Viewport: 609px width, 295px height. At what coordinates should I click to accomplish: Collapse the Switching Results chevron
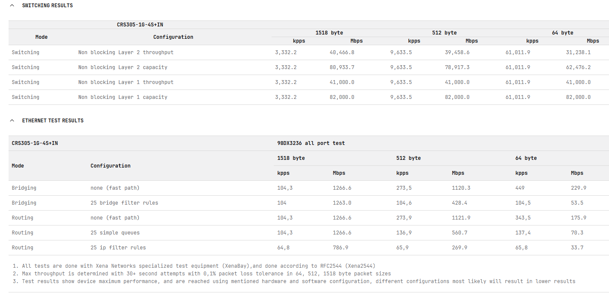(12, 6)
